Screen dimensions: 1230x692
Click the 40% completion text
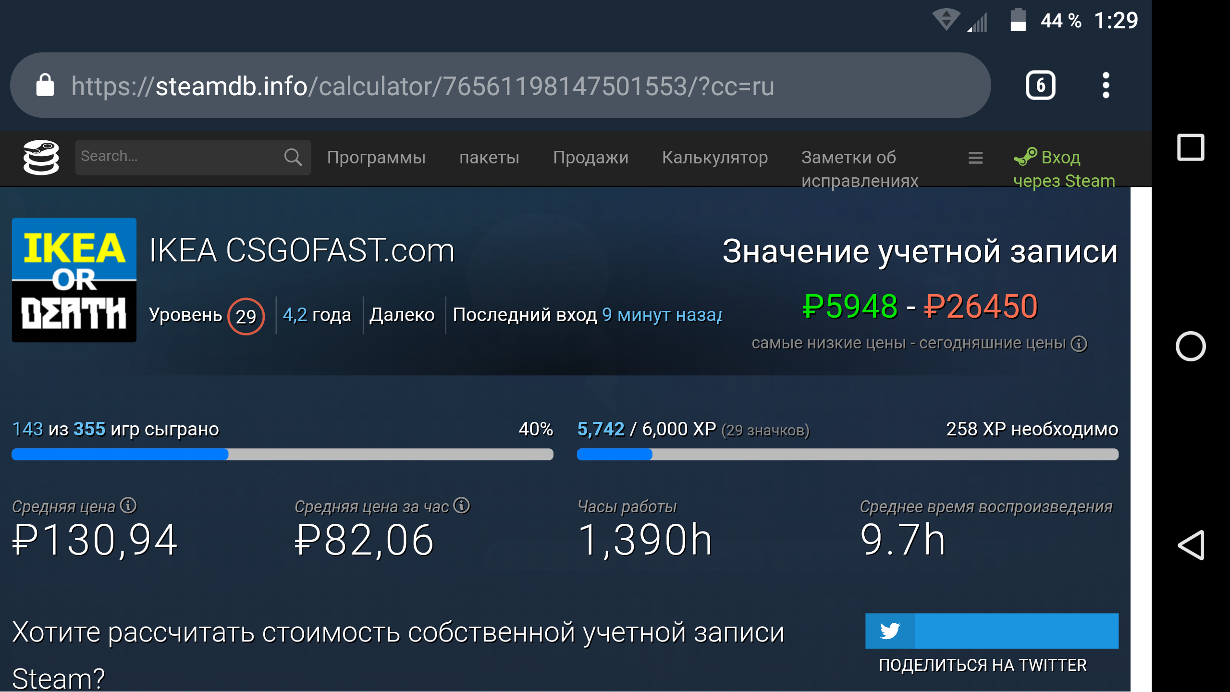[536, 429]
